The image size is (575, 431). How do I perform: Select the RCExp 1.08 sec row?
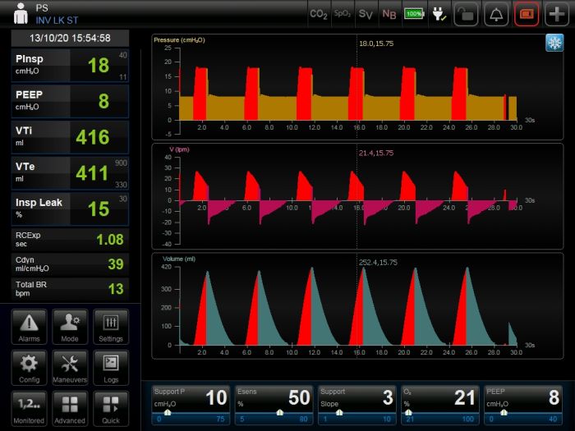click(x=70, y=240)
